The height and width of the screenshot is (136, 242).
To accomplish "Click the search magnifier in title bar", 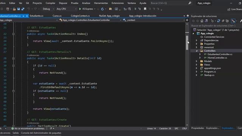I will pyautogui.click(x=190, y=3).
